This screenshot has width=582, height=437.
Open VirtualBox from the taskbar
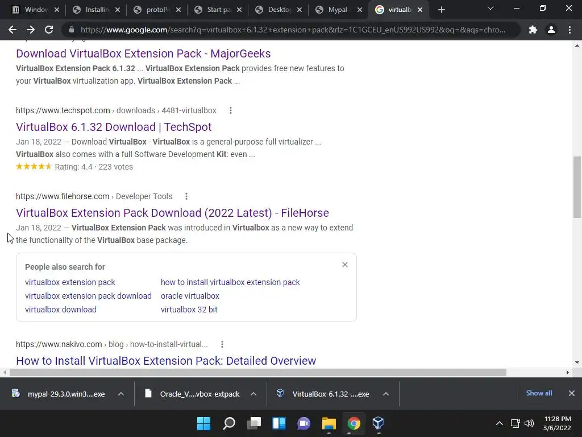click(x=378, y=423)
